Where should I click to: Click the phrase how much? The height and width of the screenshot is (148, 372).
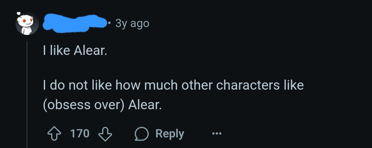[146, 86]
